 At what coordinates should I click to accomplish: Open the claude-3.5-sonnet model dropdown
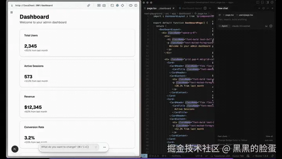(241, 26)
